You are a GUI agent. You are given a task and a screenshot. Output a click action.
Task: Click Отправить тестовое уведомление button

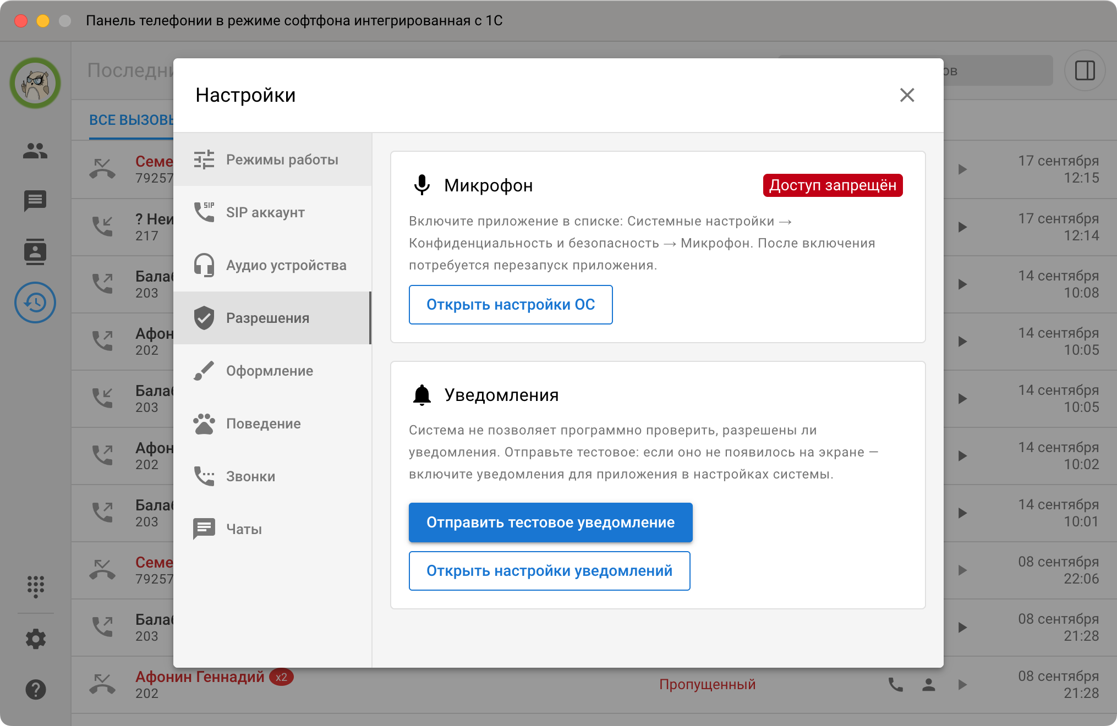click(550, 522)
